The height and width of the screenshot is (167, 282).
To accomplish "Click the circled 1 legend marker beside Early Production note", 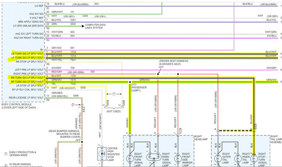I will pos(6,154).
